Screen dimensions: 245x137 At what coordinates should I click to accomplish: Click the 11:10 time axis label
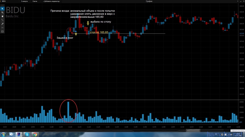[x=70, y=127]
